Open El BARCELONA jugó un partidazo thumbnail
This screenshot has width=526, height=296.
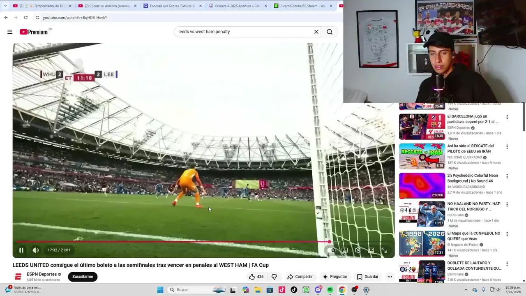(x=422, y=127)
